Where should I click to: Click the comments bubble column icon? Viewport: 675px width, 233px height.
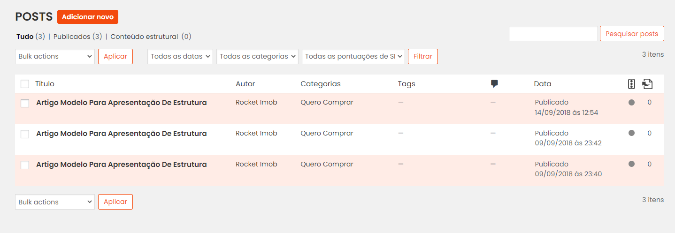click(494, 84)
